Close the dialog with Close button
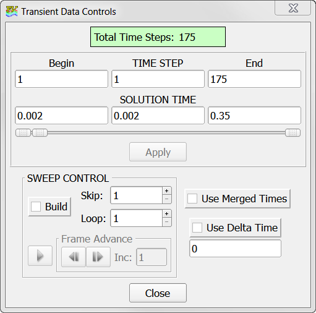Viewport: 316px width, 313px height. [x=158, y=293]
